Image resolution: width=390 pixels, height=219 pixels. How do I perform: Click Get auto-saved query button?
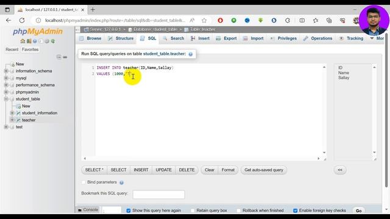(x=264, y=170)
